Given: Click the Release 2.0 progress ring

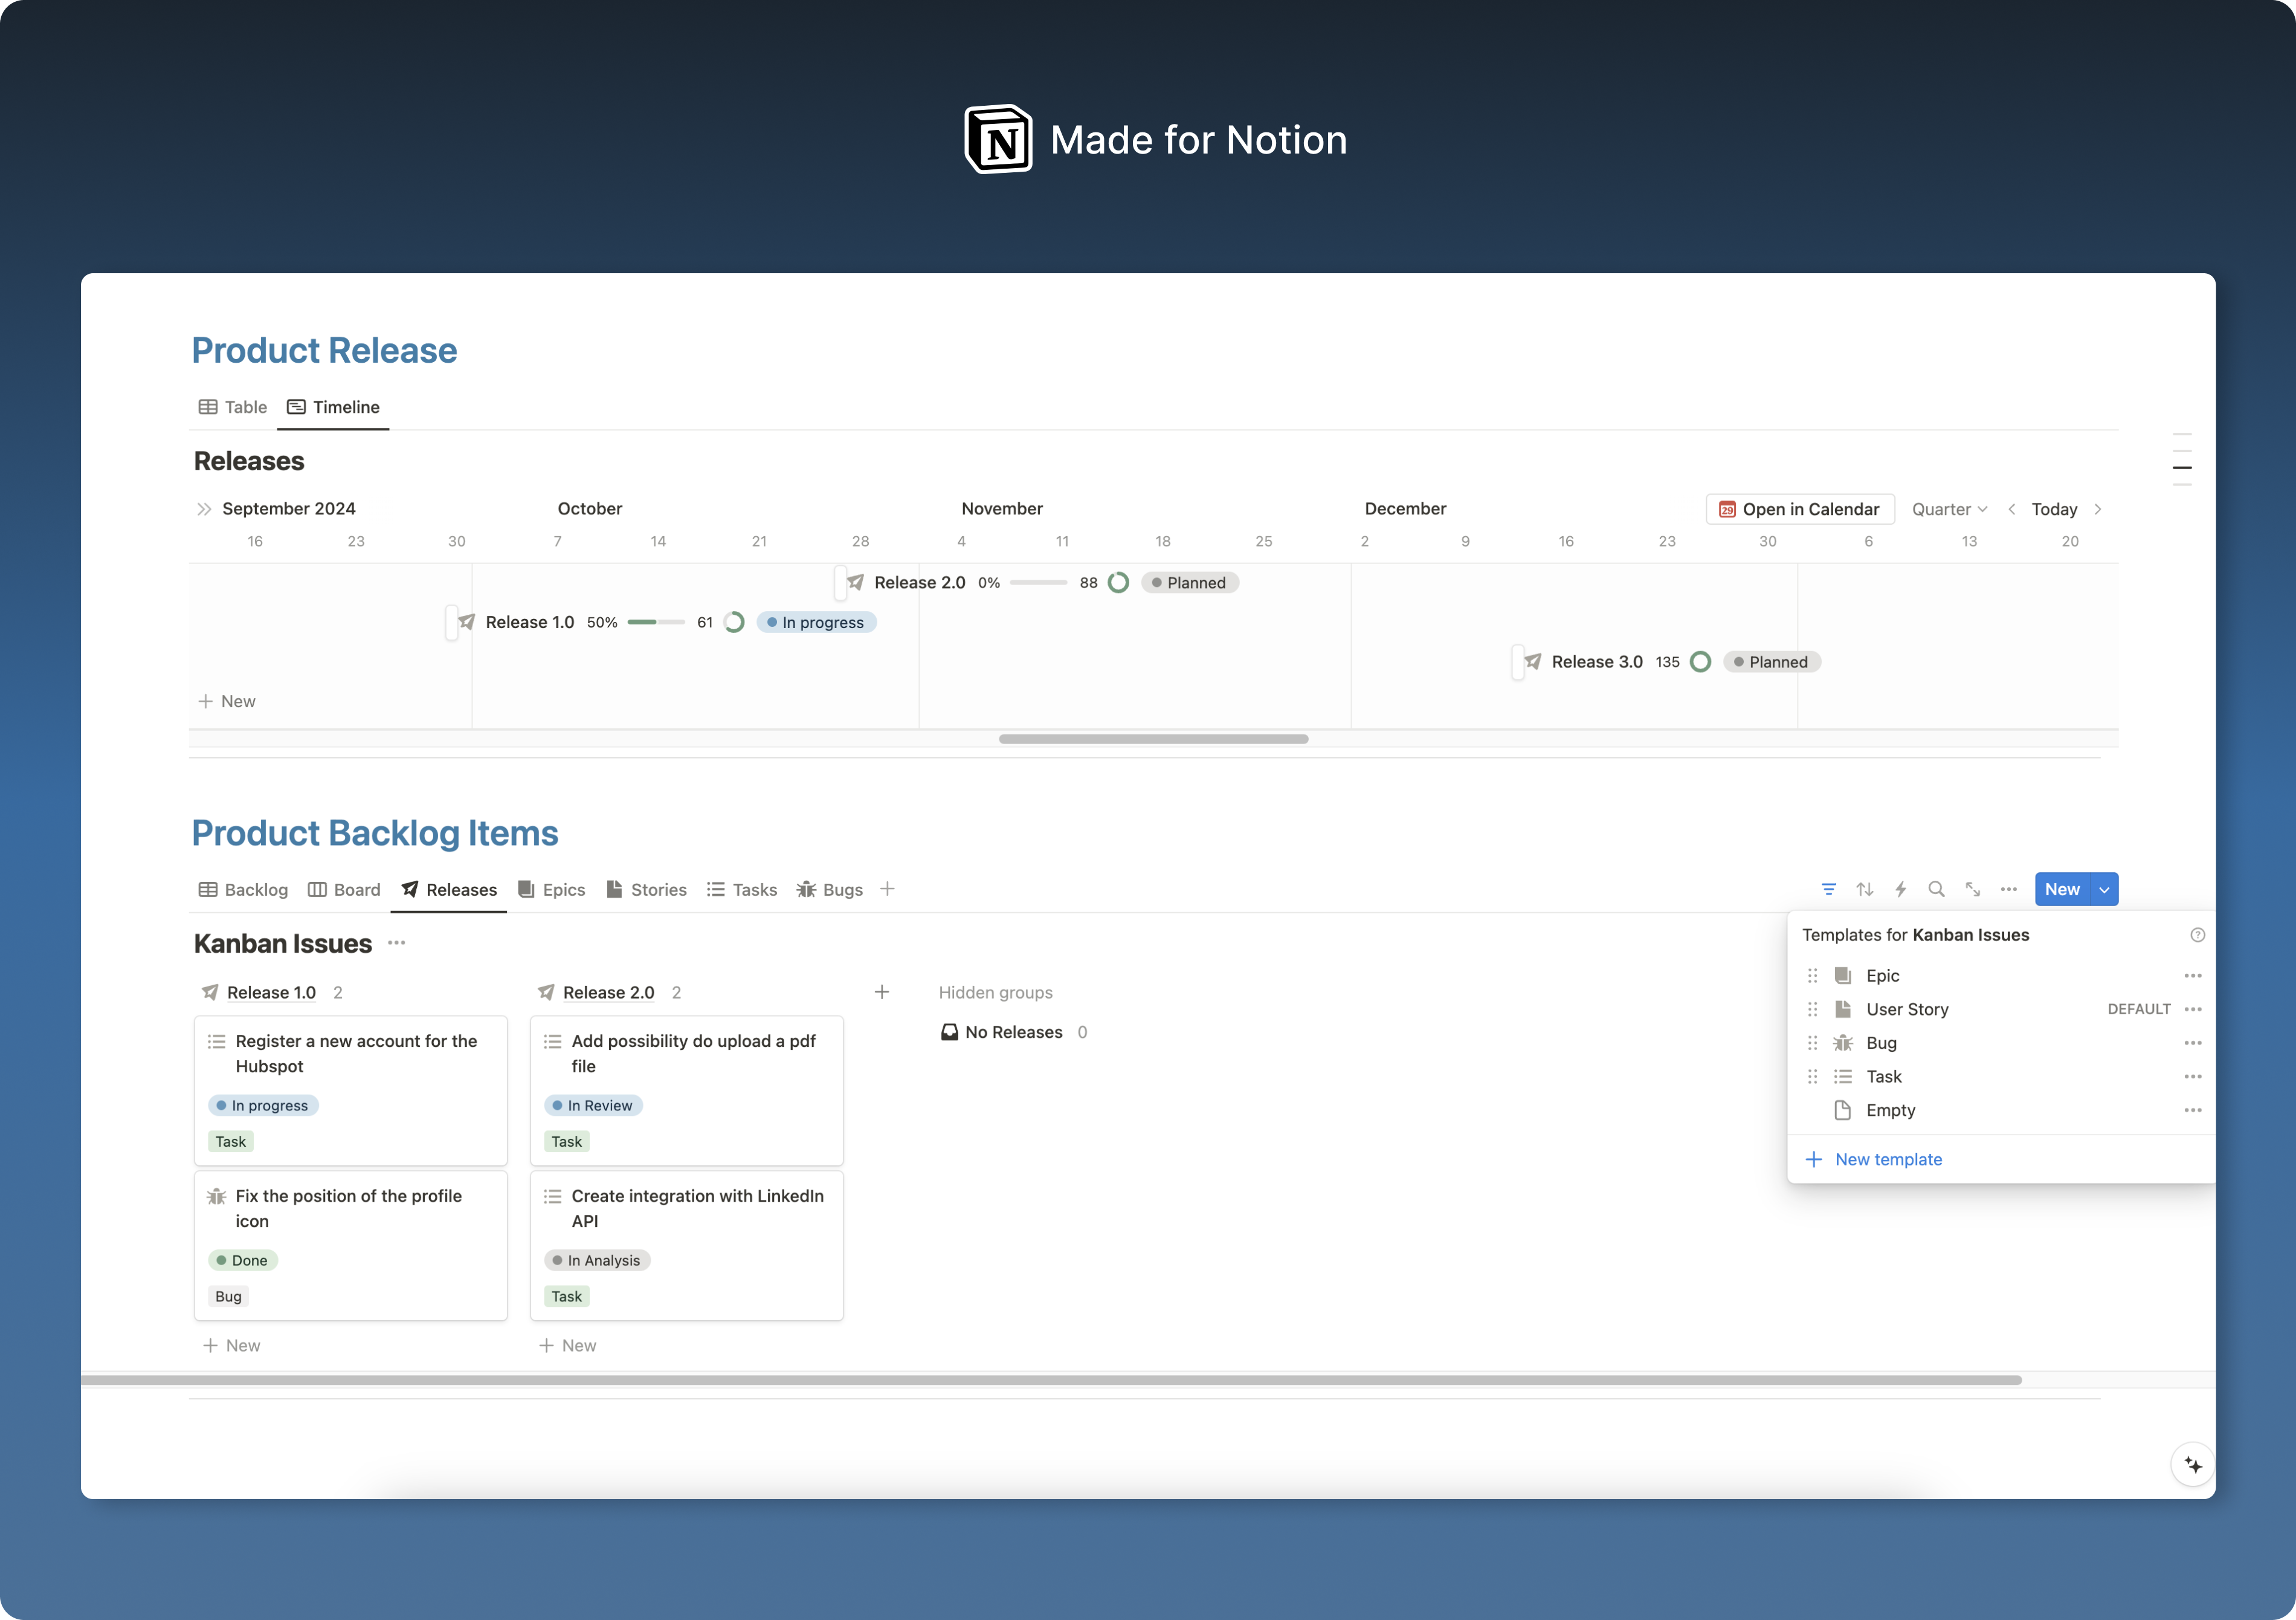Looking at the screenshot, I should coord(1118,582).
